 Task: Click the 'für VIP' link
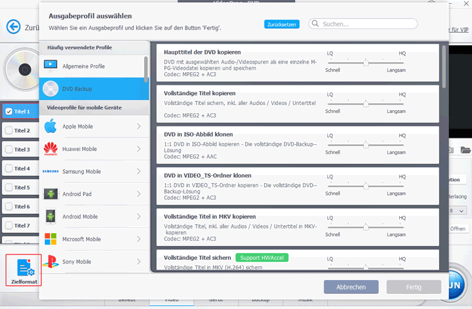459,30
